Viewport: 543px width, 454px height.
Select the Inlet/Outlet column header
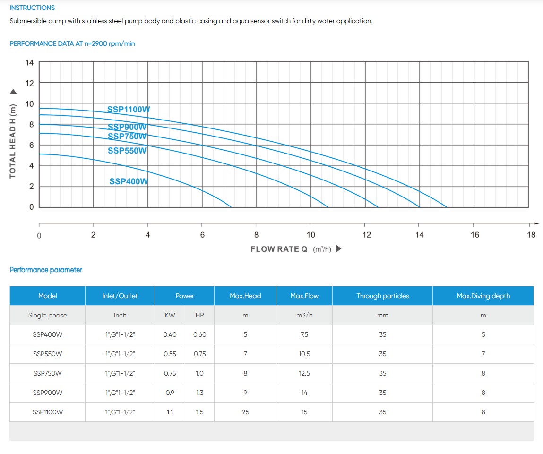[120, 296]
